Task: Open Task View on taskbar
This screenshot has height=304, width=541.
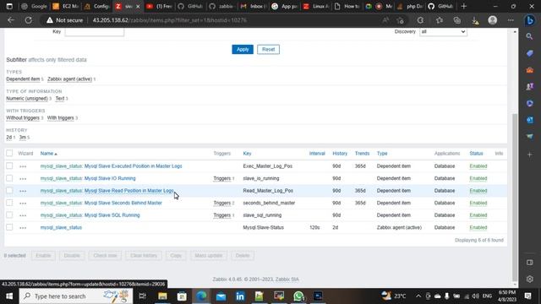Action: (x=142, y=296)
